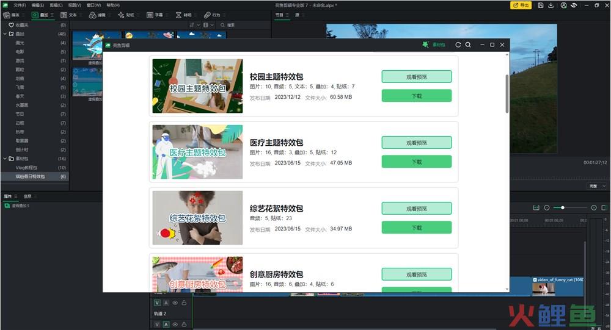611x330 pixels.
Task: Click the save project icon in the top bar
Action: coord(540,5)
